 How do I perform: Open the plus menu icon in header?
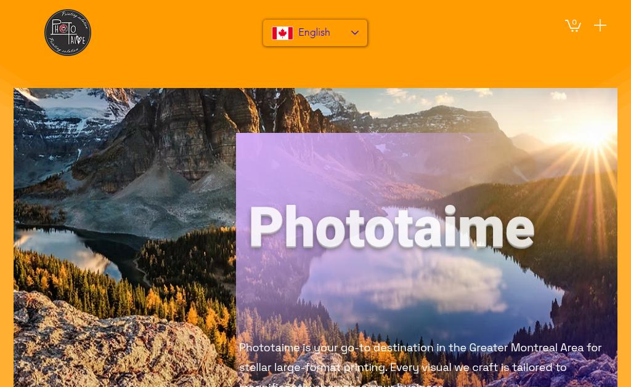[x=600, y=25]
